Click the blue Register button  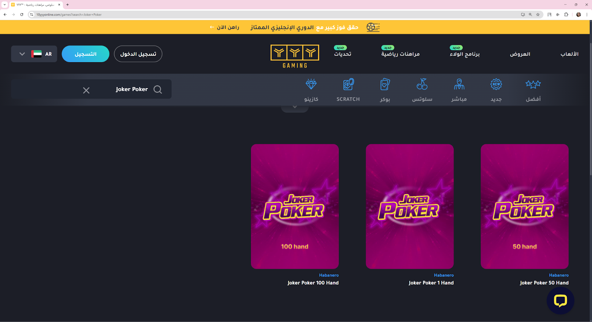85,54
